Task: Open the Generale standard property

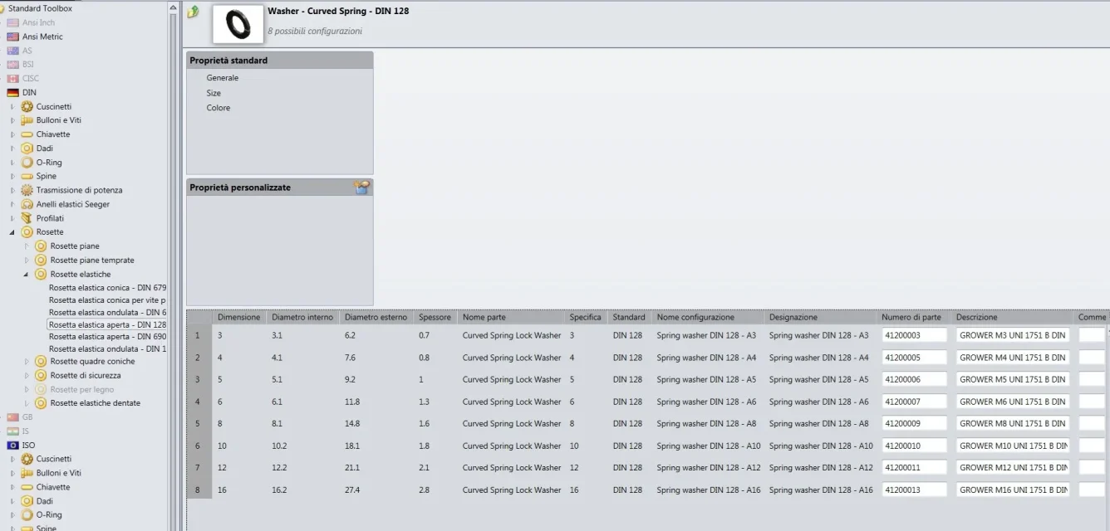Action: point(223,78)
